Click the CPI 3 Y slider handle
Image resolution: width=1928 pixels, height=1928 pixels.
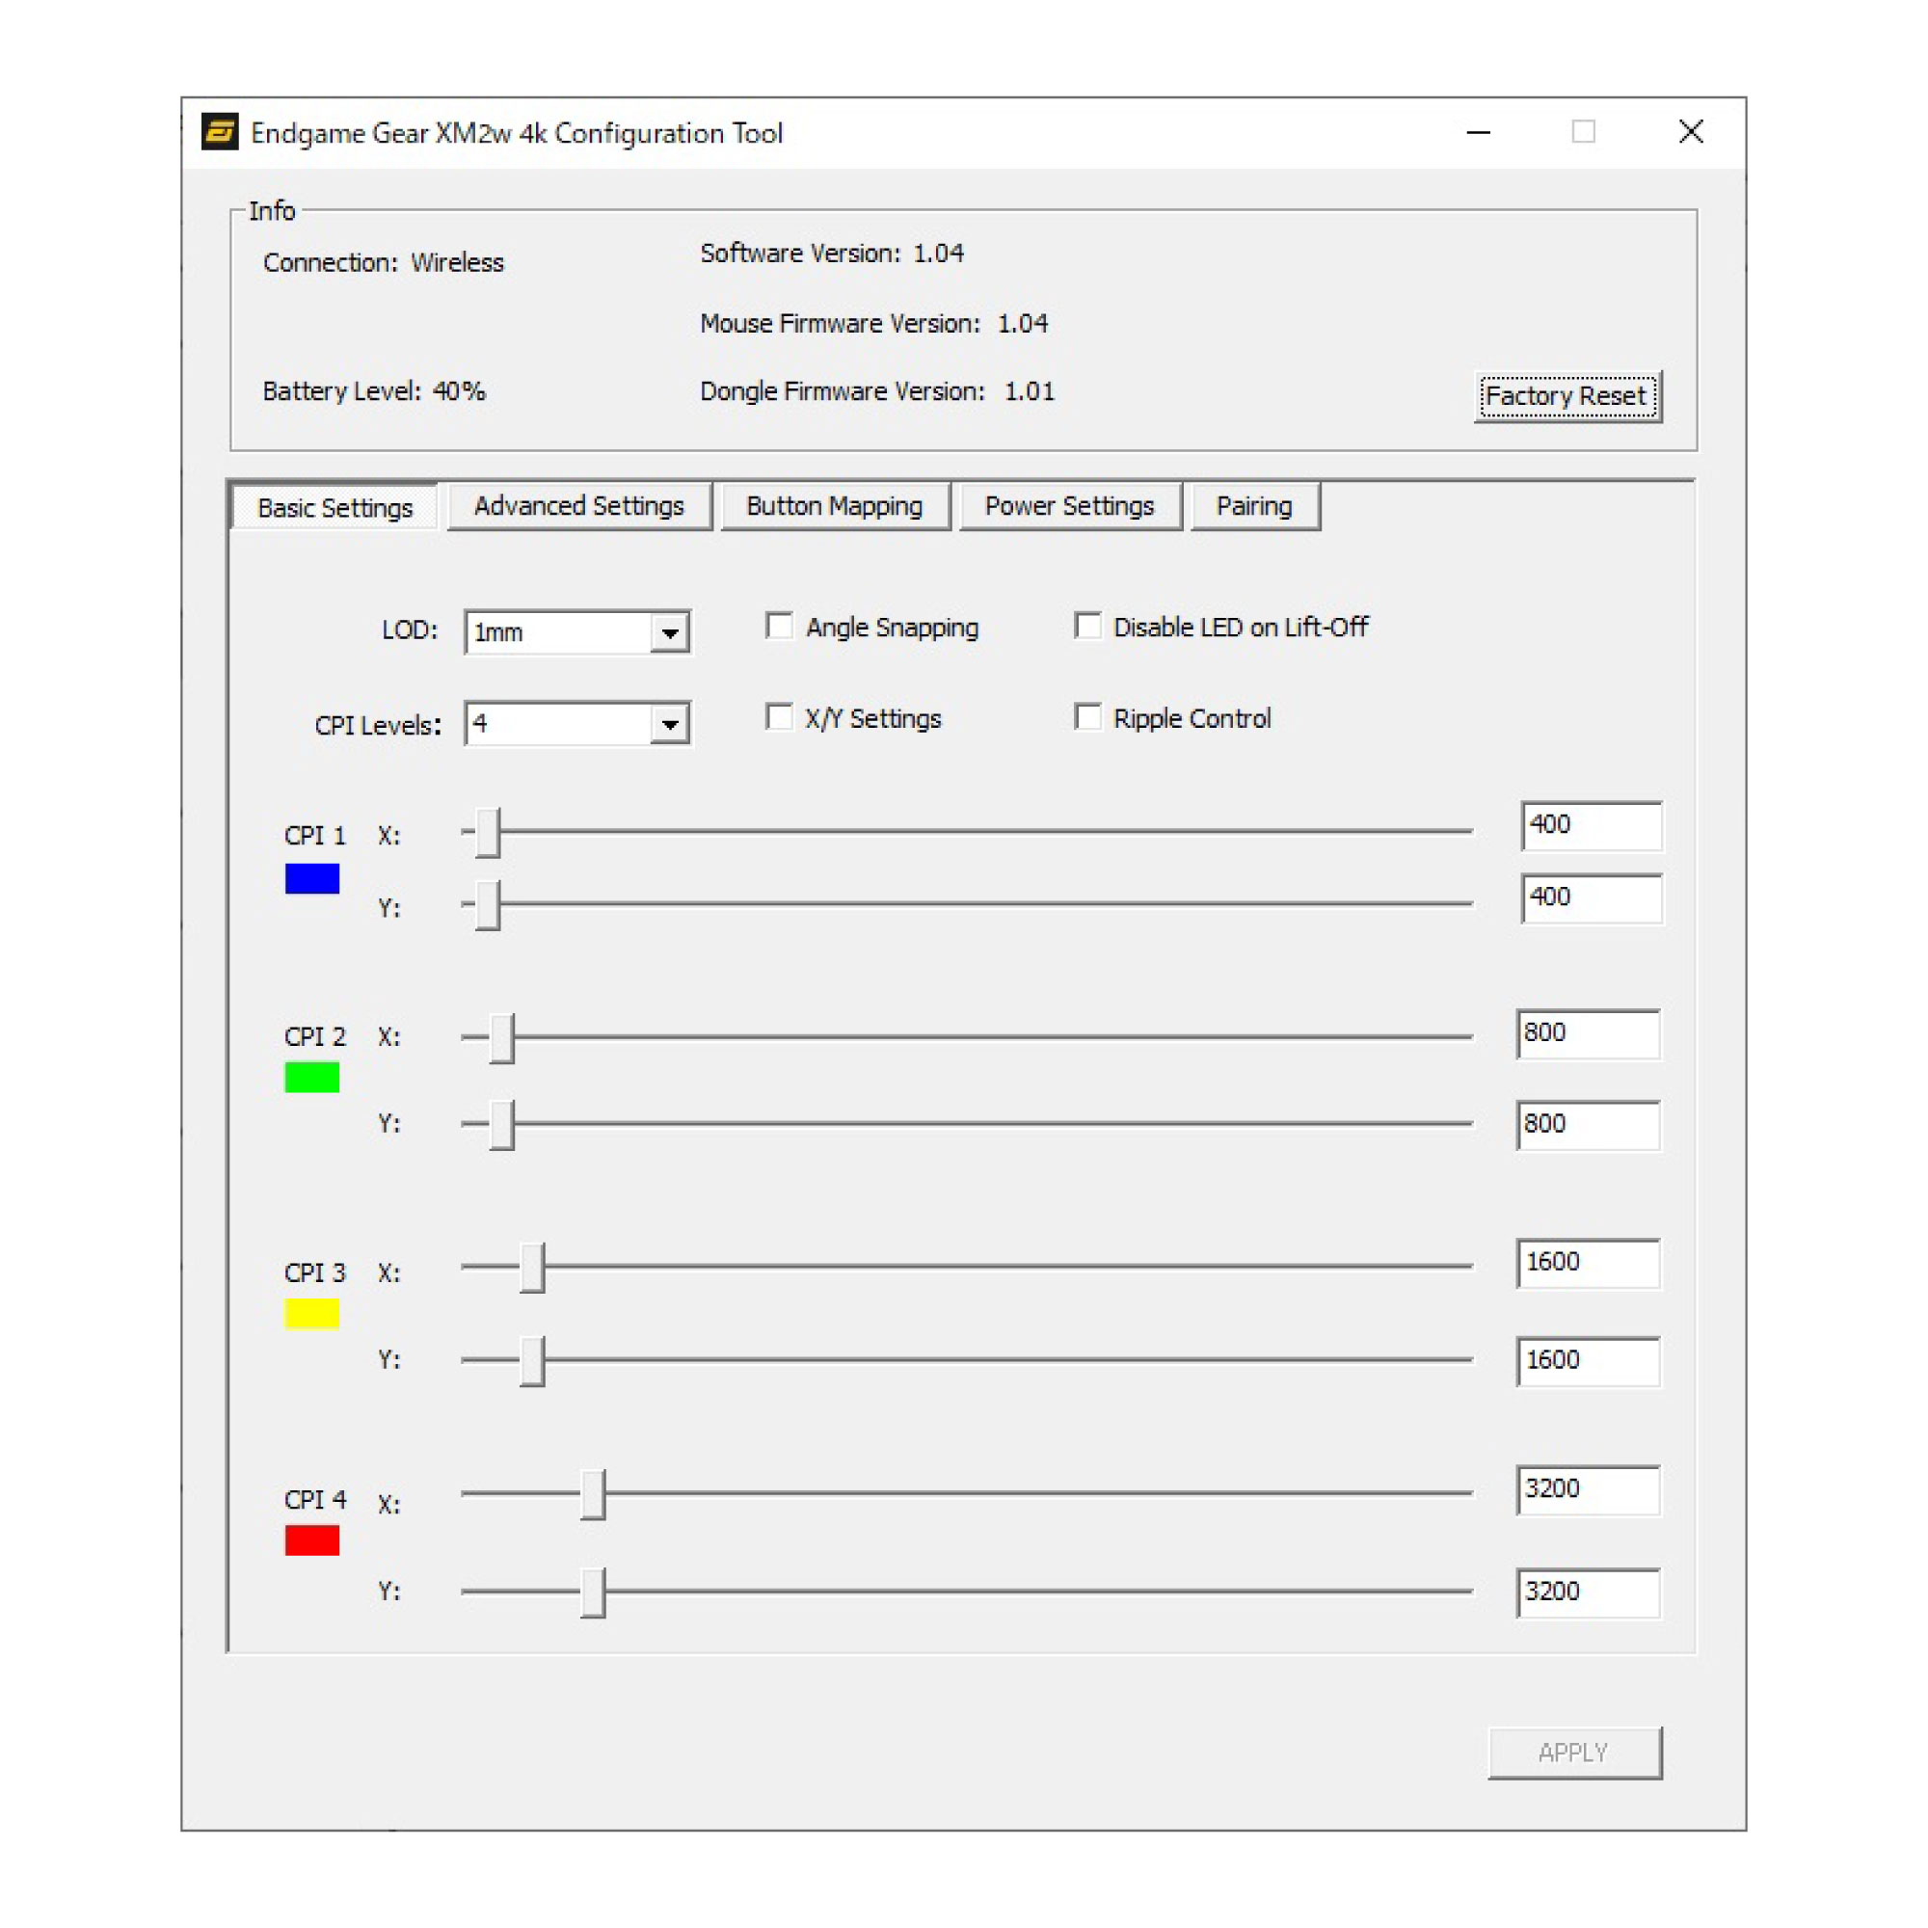[532, 1361]
